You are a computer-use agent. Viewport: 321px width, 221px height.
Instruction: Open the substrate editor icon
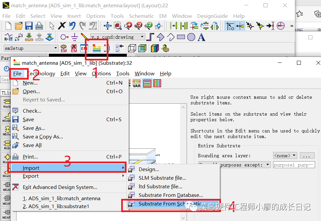(97, 48)
